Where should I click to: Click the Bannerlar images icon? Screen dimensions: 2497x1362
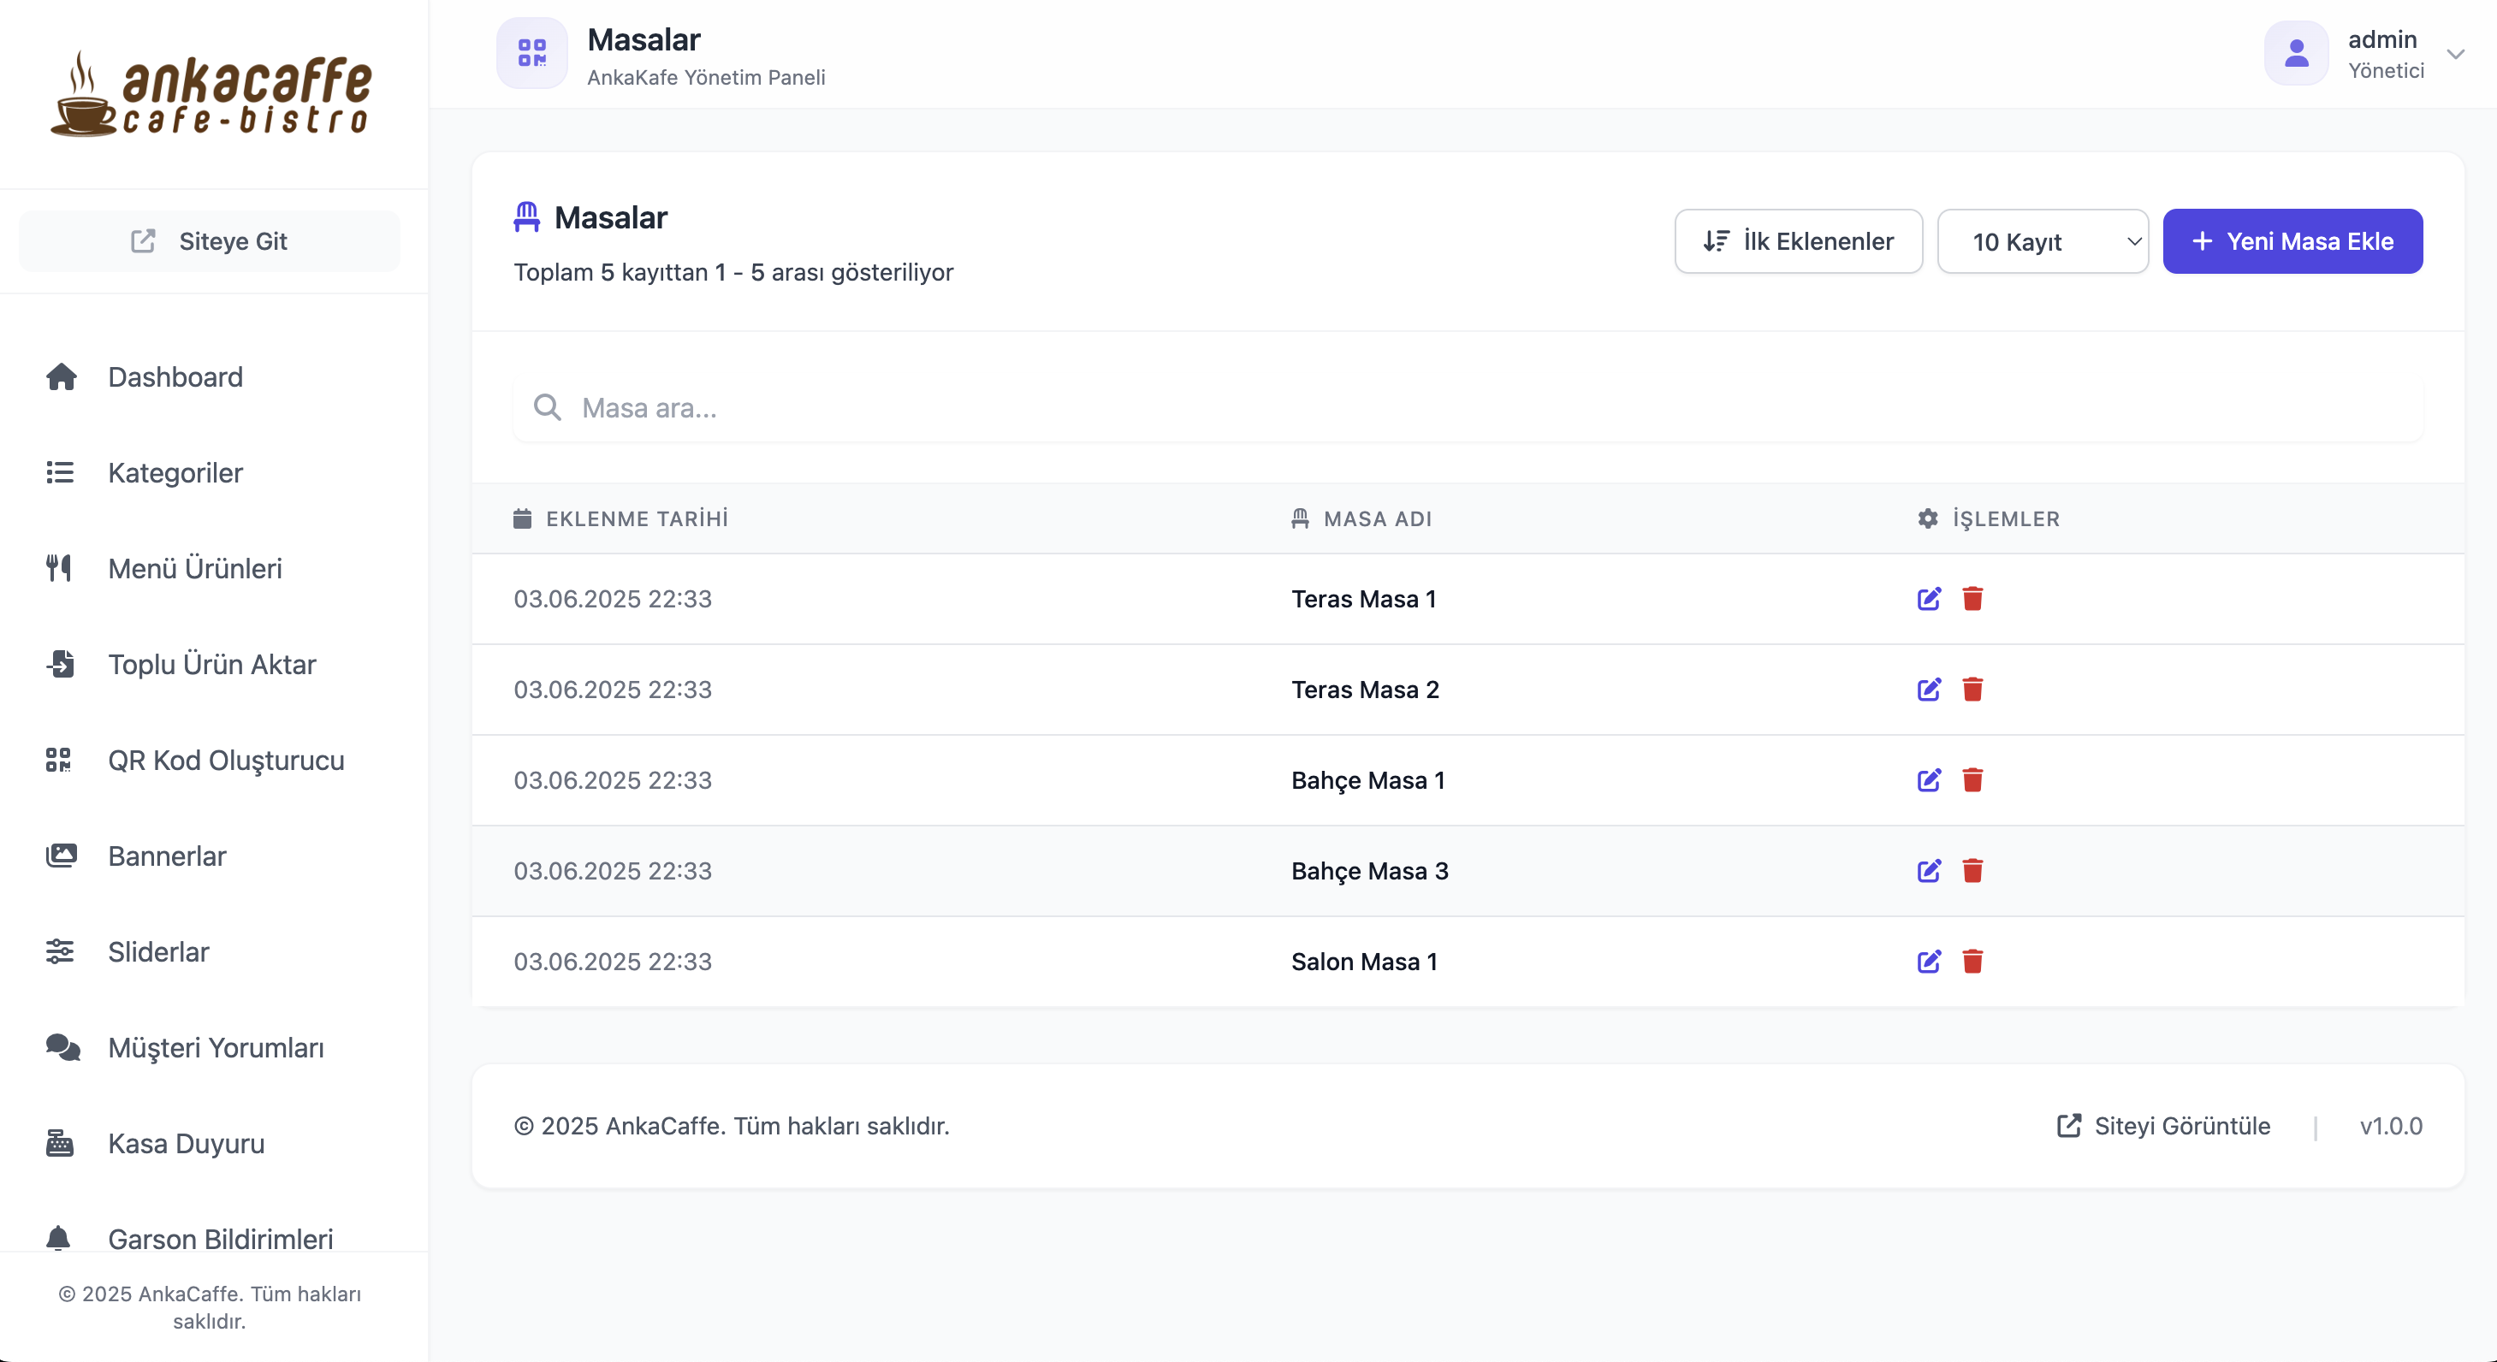coord(61,856)
